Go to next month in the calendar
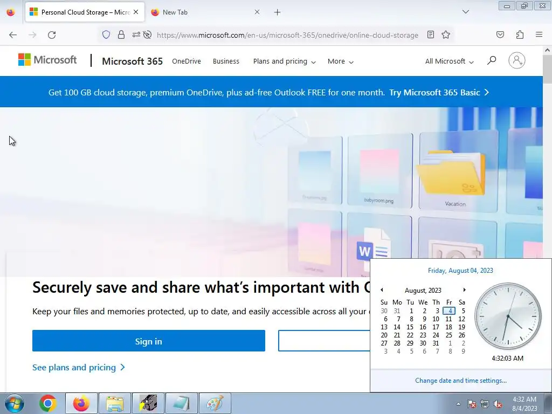Viewport: 552px width, 414px height. [464, 289]
